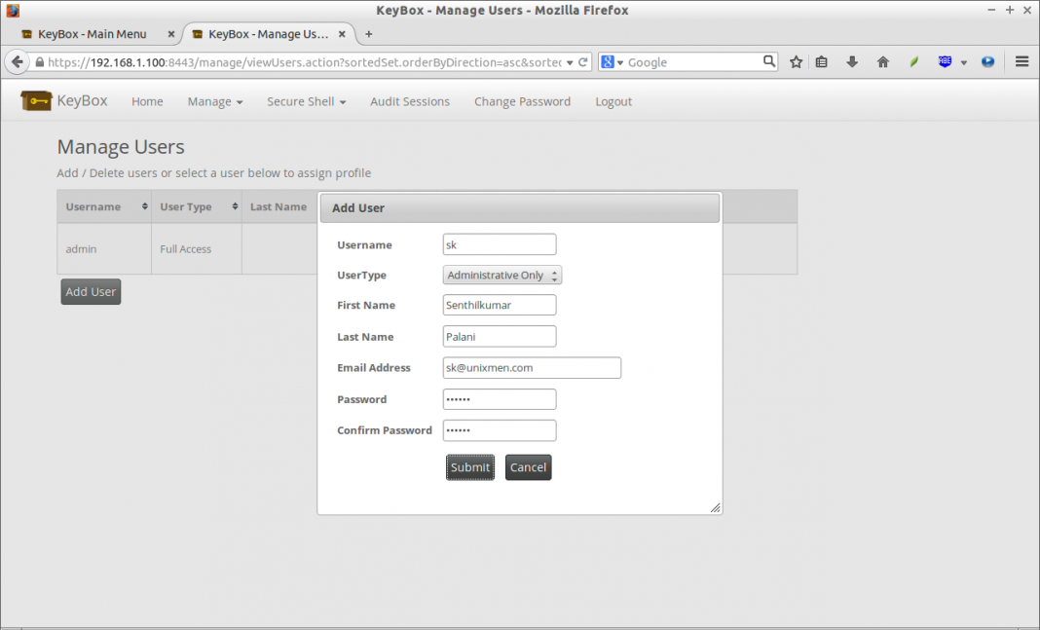The height and width of the screenshot is (630, 1040).
Task: Click the KeyBox brand name link
Action: [82, 101]
